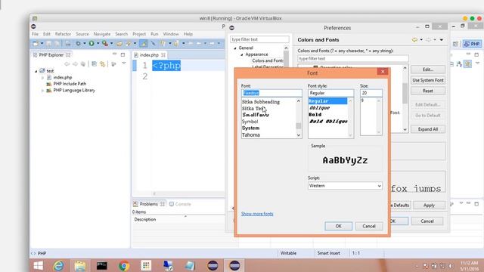484x272 pixels.
Task: Click OK in Font dialog
Action: (x=338, y=226)
